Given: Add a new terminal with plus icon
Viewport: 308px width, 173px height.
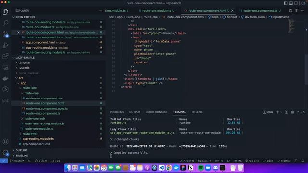Looking at the screenshot, I should 277,112.
